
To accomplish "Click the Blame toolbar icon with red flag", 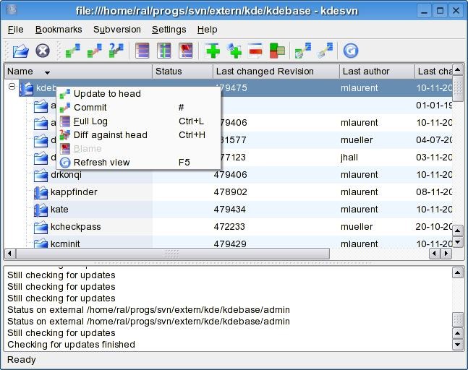I will (x=186, y=51).
